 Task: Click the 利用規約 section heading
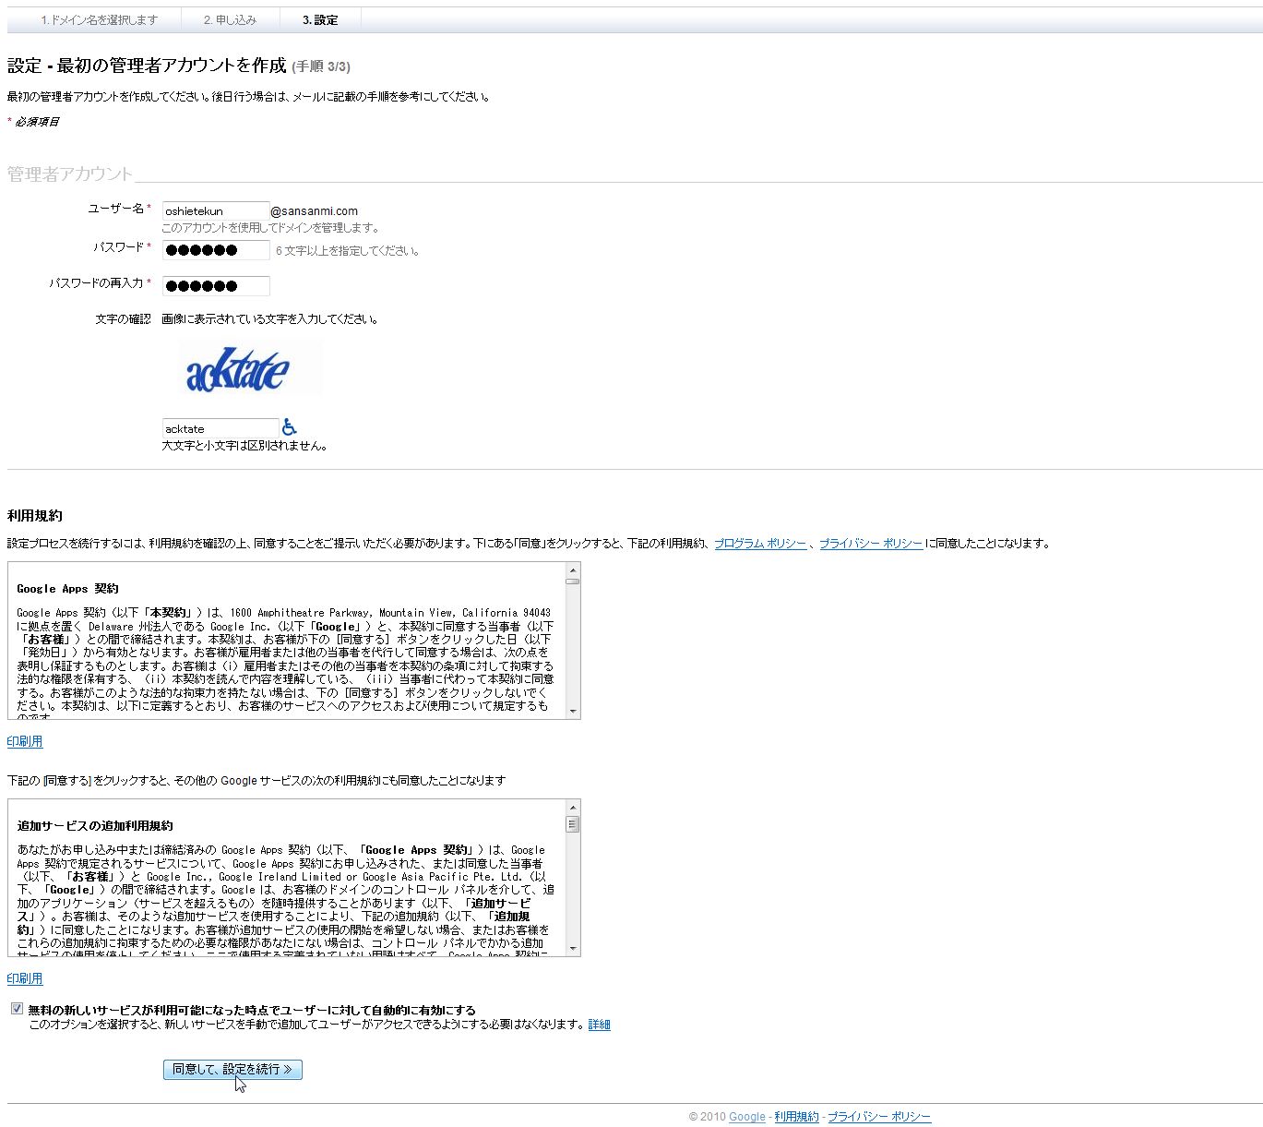35,516
